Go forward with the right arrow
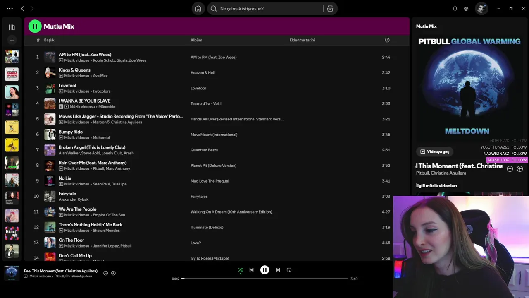The width and height of the screenshot is (529, 298). (x=32, y=8)
